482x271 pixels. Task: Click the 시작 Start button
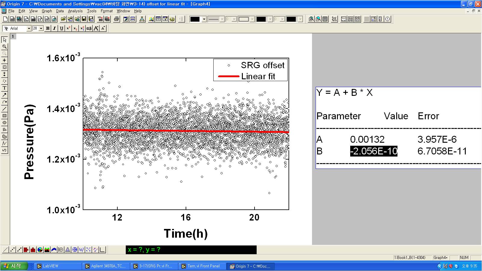coord(14,266)
